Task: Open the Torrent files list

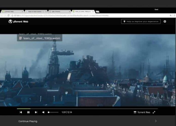Action: [142, 112]
